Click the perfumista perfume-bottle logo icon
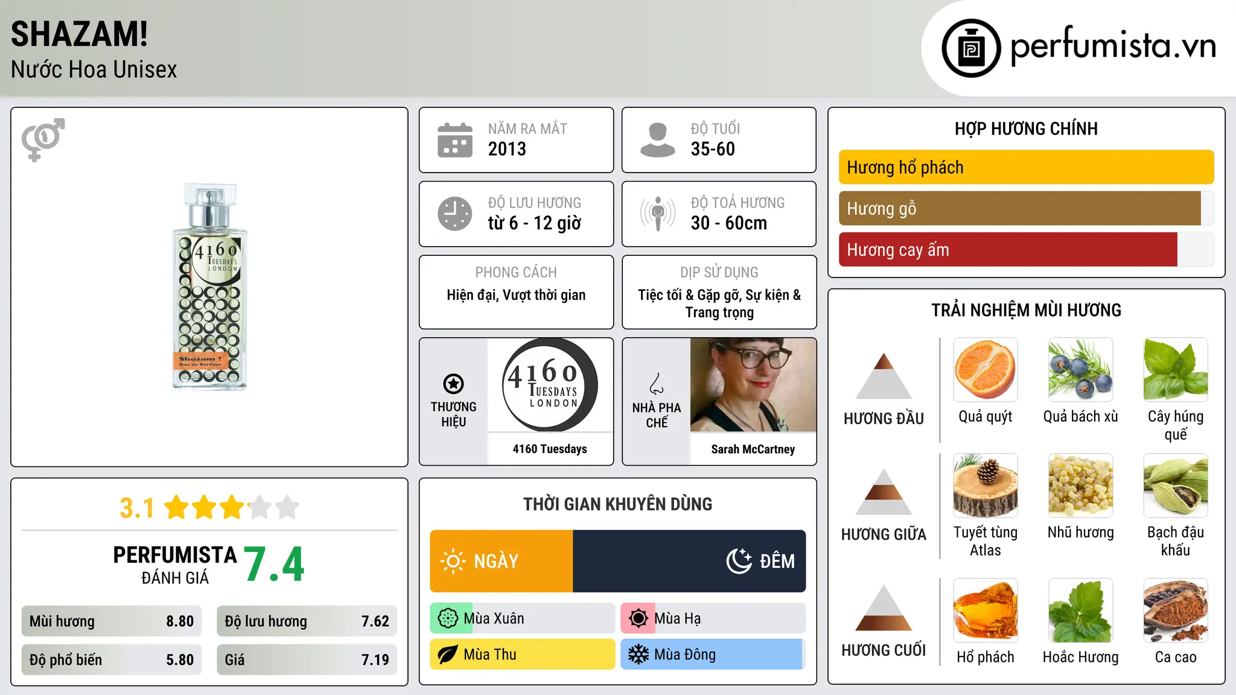Screen dimensions: 1236x695 pos(971,48)
